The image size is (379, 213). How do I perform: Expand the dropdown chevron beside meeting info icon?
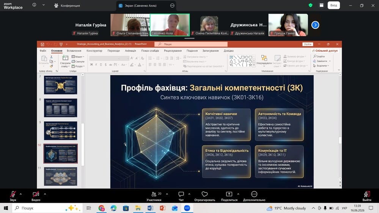pos(44,5)
